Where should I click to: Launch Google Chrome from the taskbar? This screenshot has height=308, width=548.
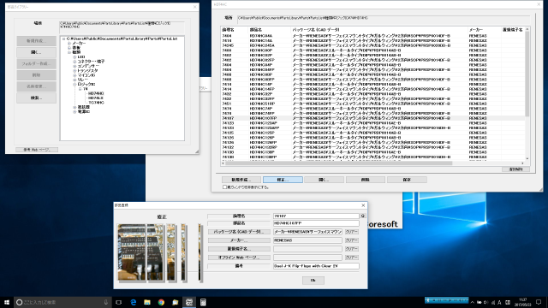point(161,302)
